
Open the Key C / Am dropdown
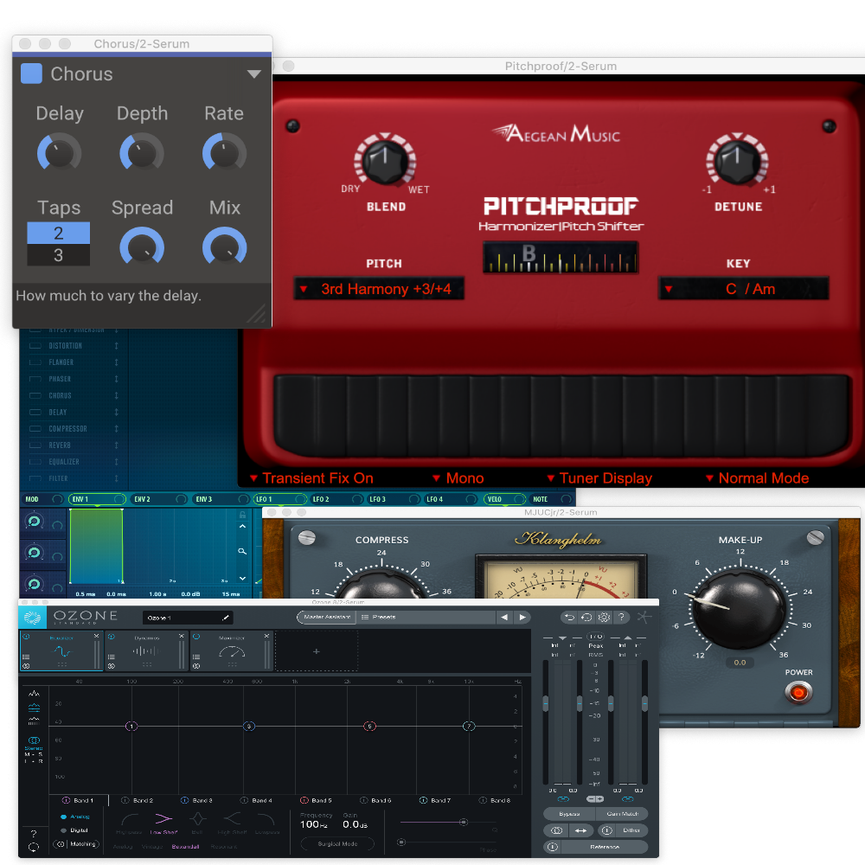point(743,289)
